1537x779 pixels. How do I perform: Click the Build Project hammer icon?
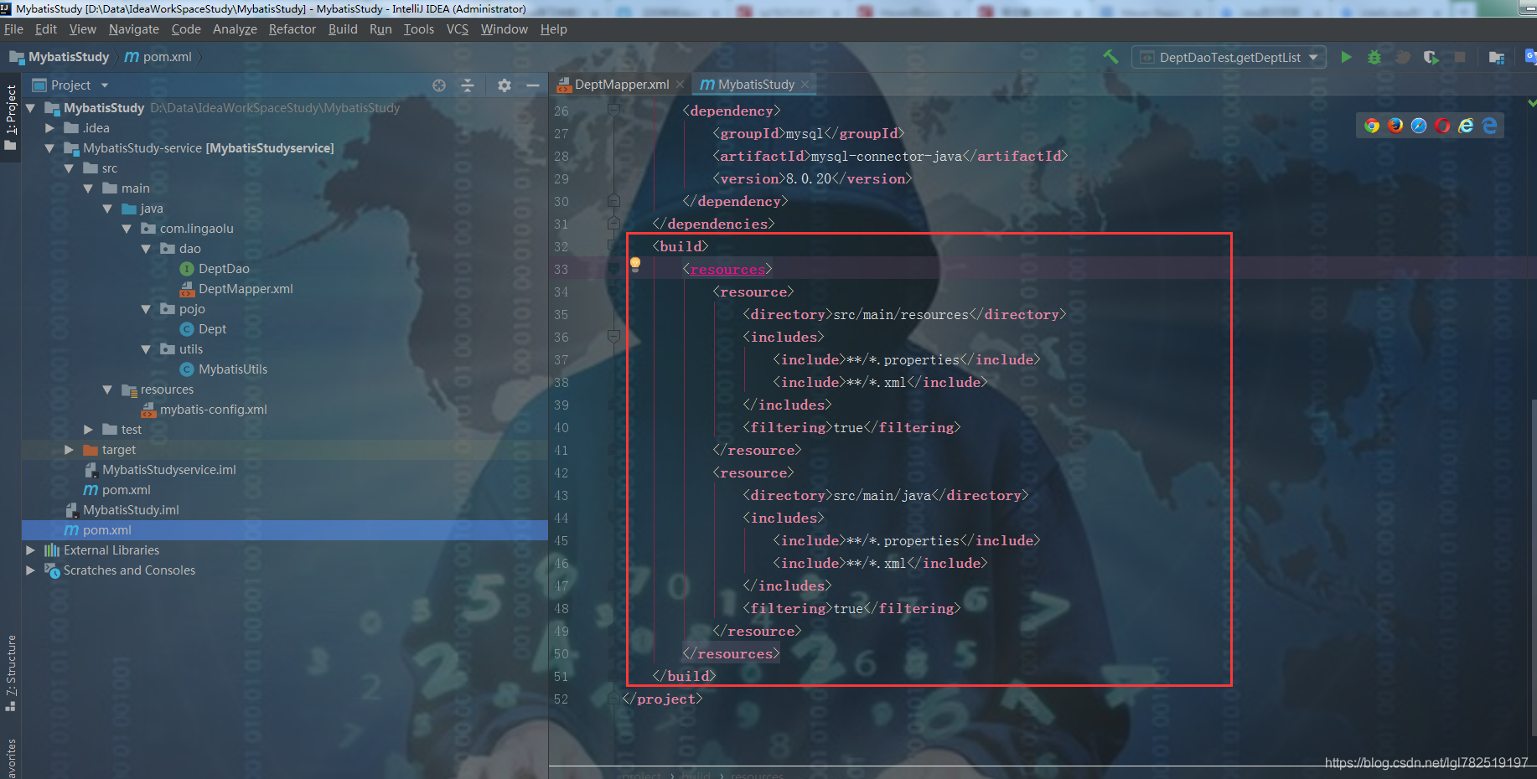1110,57
